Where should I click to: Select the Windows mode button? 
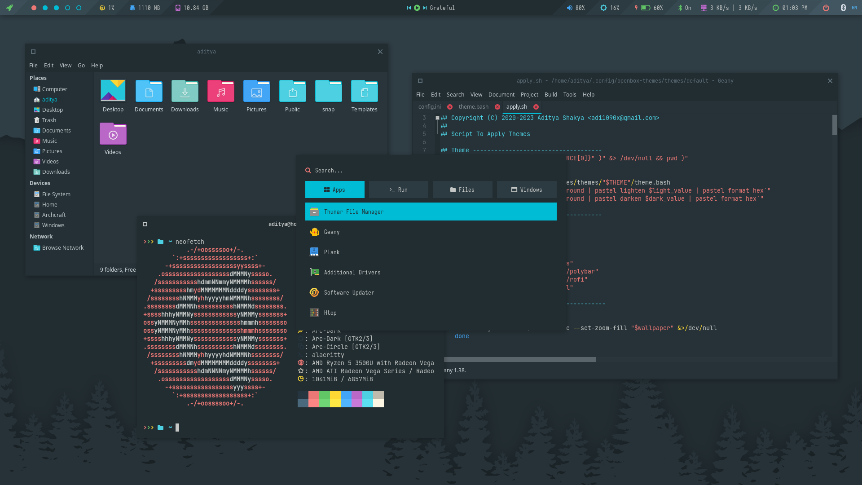pyautogui.click(x=526, y=190)
